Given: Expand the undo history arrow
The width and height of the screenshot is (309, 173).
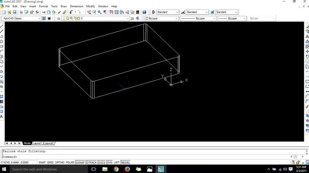Looking at the screenshot, I should point(75,12).
